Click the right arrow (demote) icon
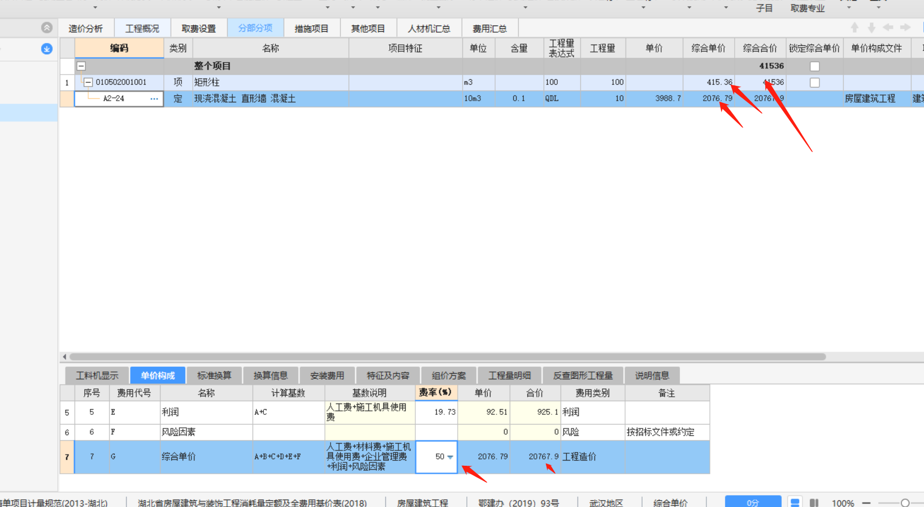The height and width of the screenshot is (507, 924). pyautogui.click(x=905, y=27)
